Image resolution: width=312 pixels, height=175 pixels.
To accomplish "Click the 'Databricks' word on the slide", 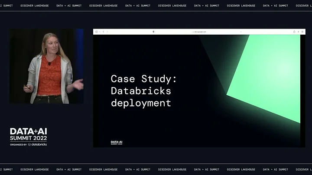I will pos(141,91).
